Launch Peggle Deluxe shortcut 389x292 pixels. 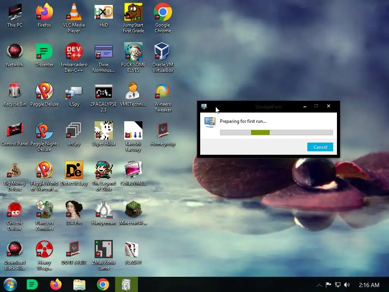(x=44, y=94)
